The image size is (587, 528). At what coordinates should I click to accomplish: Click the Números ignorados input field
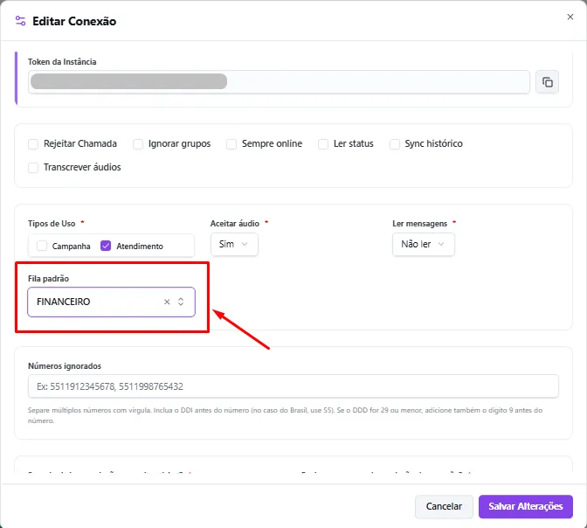(x=293, y=386)
